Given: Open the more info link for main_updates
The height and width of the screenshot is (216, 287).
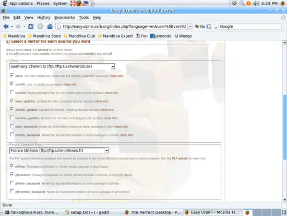Looking at the screenshot, I should coord(102,101).
